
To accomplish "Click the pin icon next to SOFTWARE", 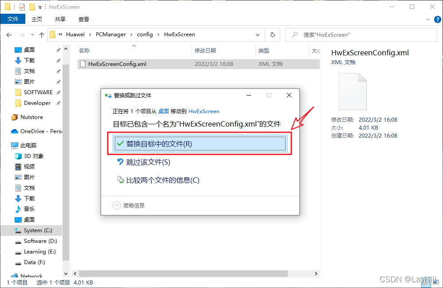I will 58,92.
